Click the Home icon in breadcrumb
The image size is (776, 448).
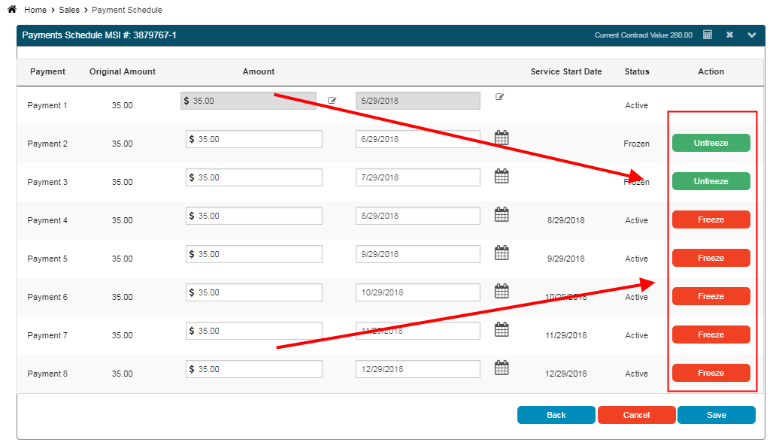(12, 10)
